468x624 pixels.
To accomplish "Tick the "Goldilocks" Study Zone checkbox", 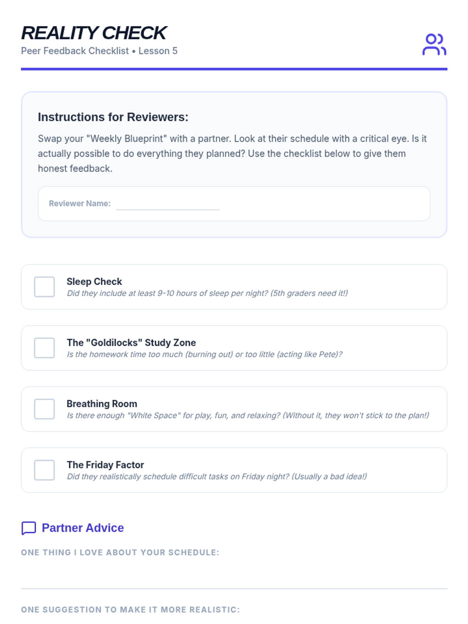I will 44,348.
